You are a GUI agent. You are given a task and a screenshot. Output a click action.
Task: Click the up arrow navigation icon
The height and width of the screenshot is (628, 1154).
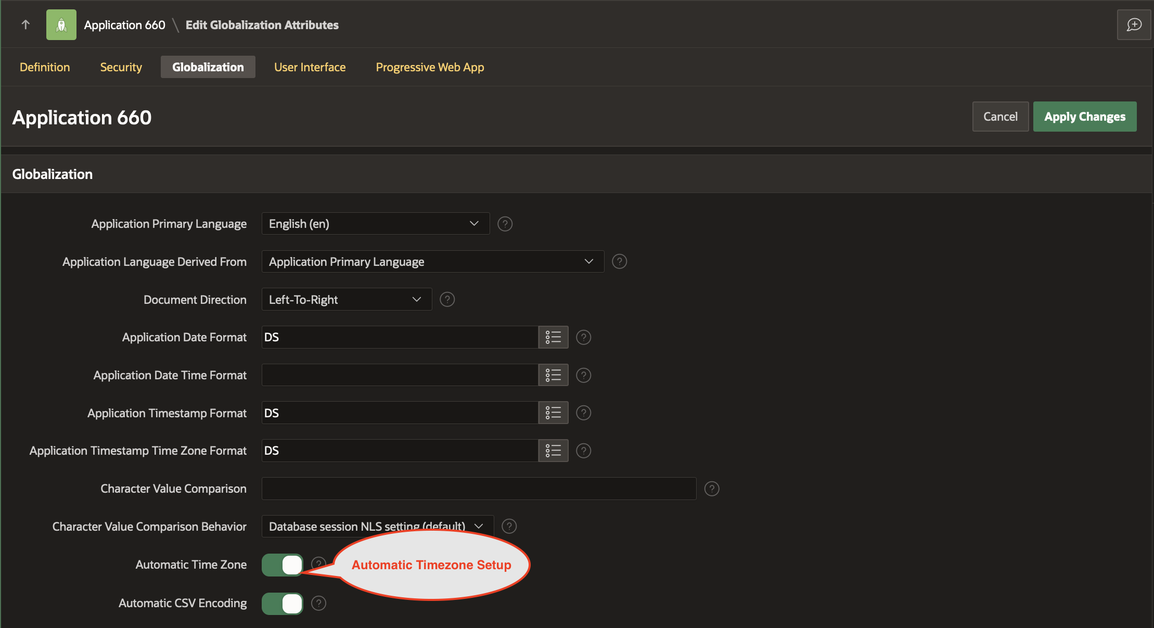(x=25, y=24)
